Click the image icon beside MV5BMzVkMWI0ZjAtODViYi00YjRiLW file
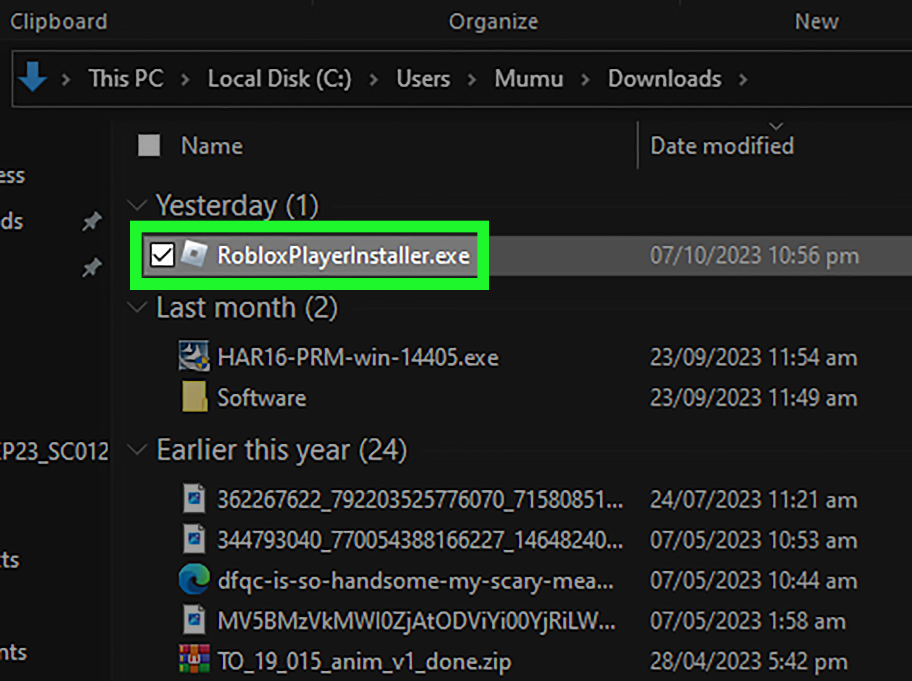 194,619
